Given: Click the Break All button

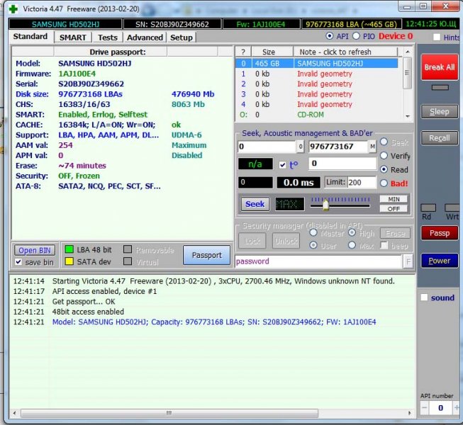Looking at the screenshot, I should [x=440, y=67].
